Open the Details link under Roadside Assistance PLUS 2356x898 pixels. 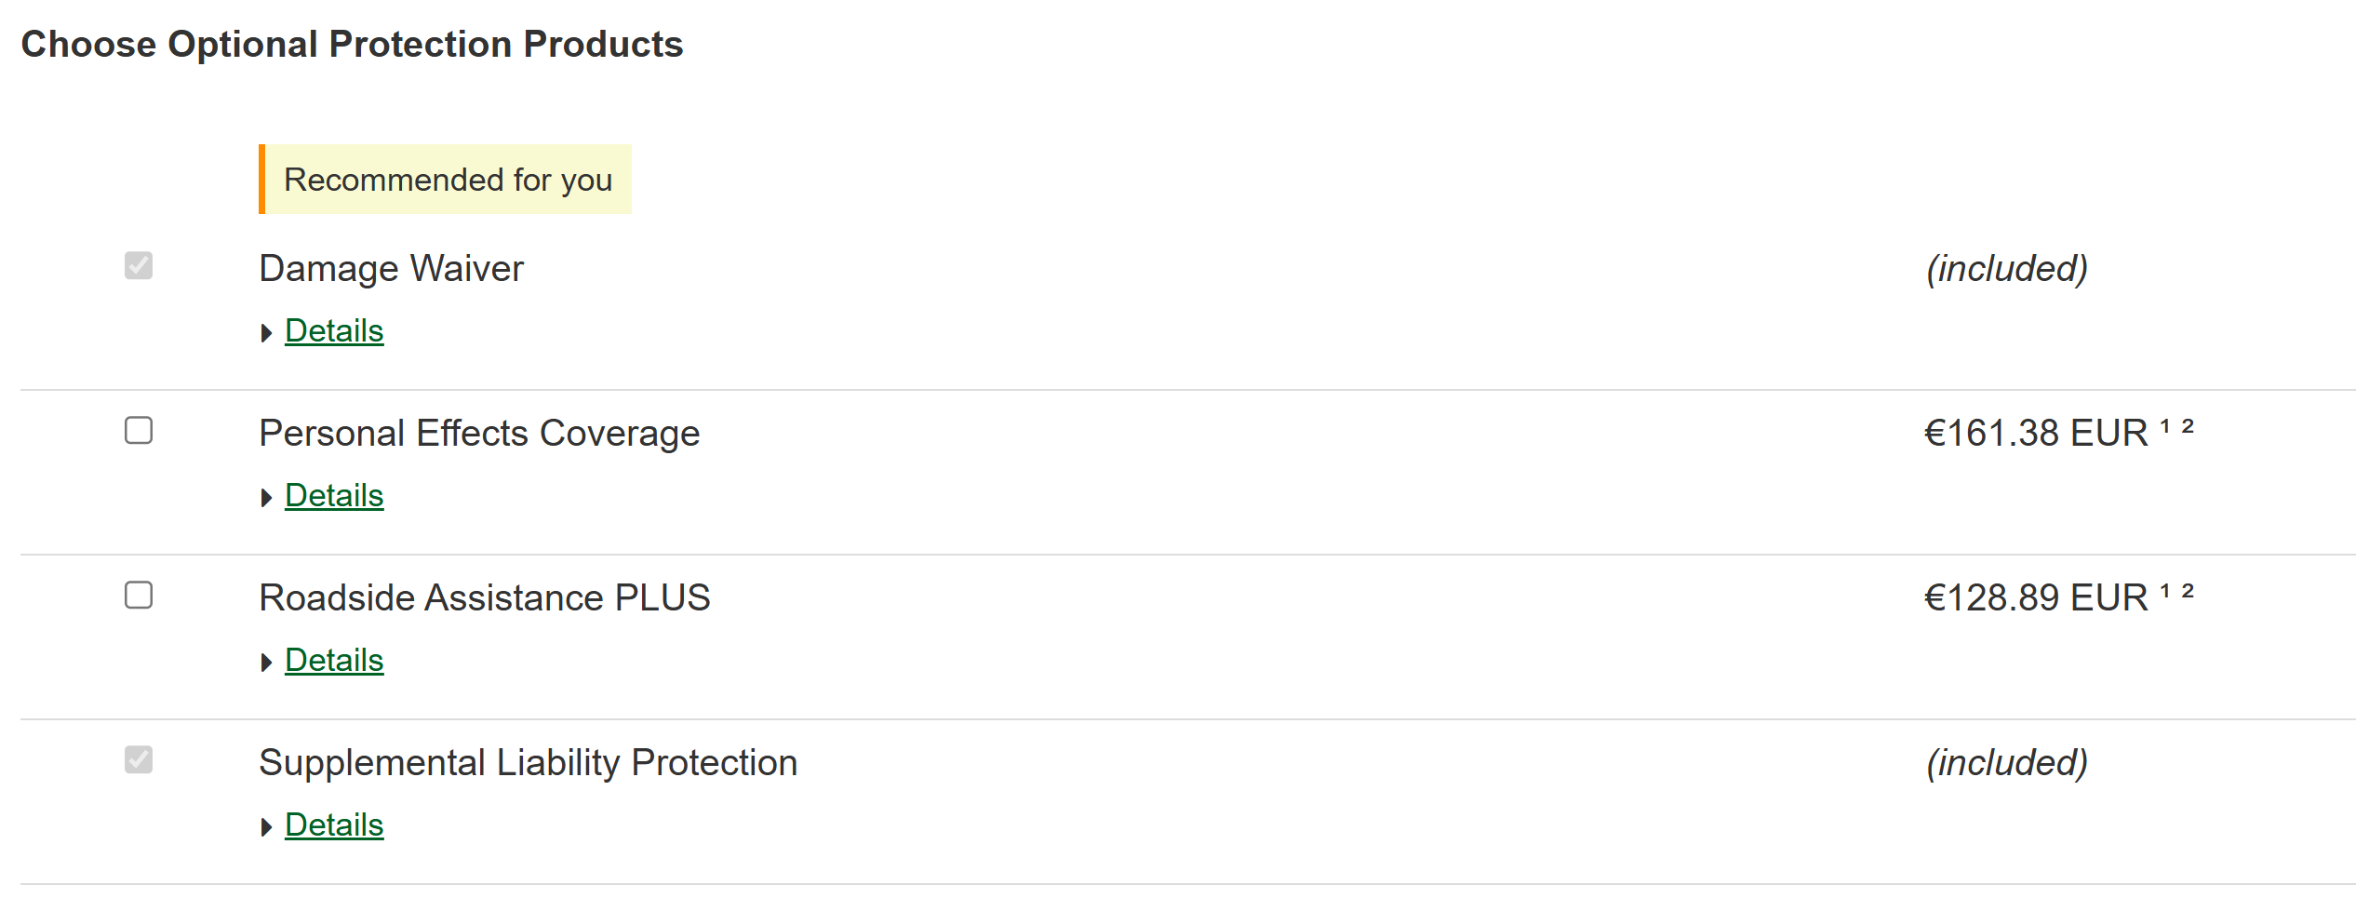click(x=334, y=661)
